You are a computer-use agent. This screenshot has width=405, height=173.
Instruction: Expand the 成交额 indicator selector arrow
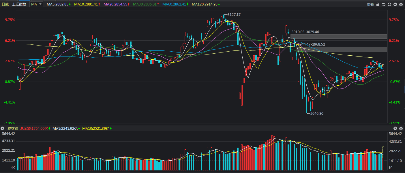click(3, 128)
